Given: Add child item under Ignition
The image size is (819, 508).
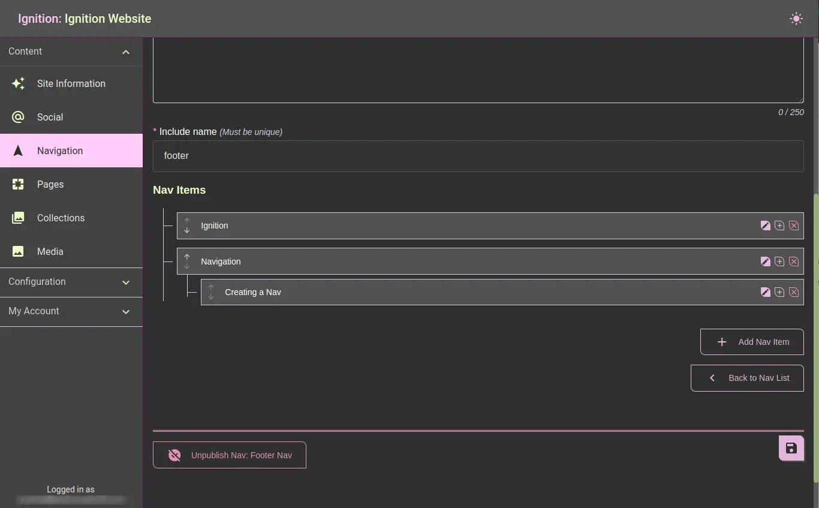Looking at the screenshot, I should tap(779, 226).
